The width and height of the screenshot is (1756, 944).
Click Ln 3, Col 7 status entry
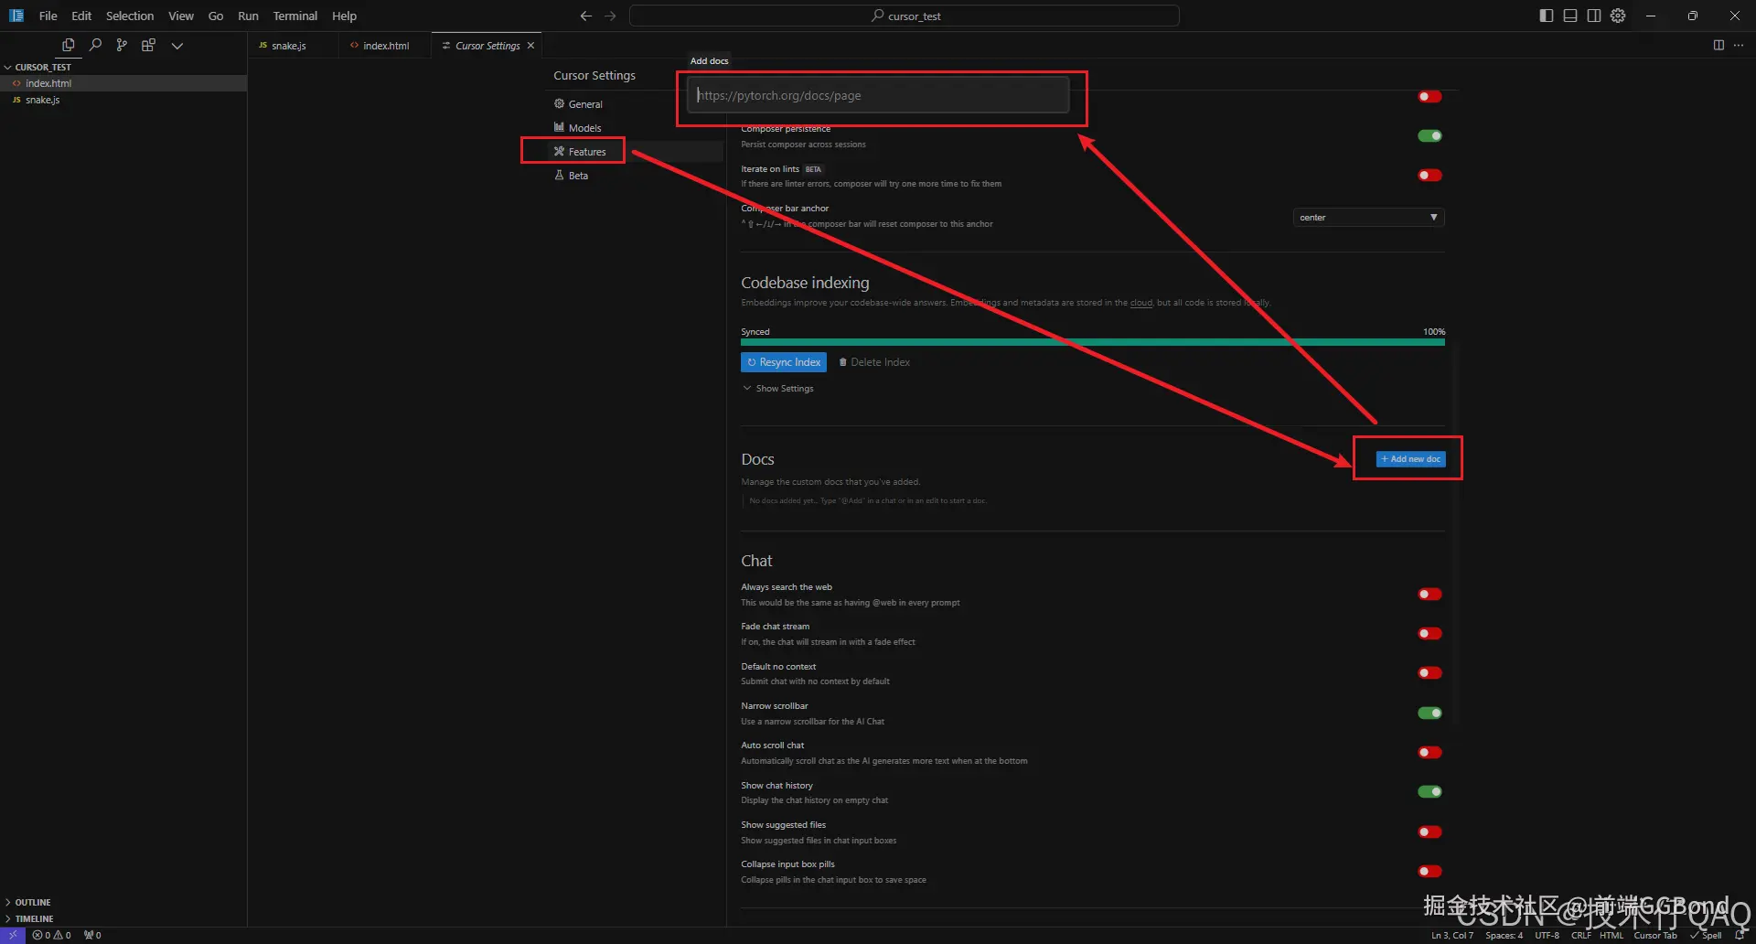coord(1452,935)
